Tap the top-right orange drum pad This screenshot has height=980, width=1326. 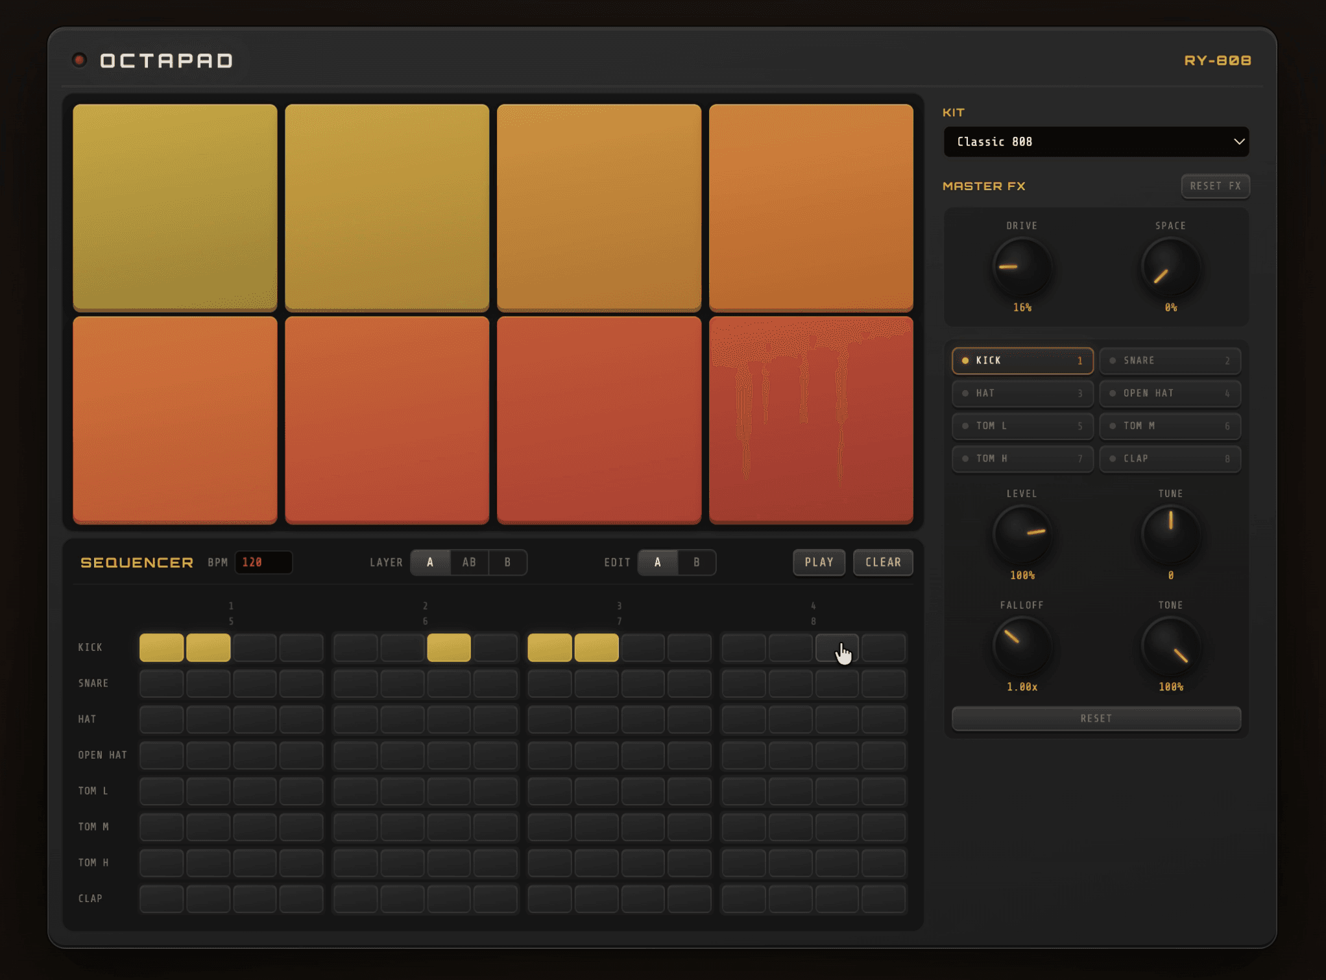click(x=810, y=206)
